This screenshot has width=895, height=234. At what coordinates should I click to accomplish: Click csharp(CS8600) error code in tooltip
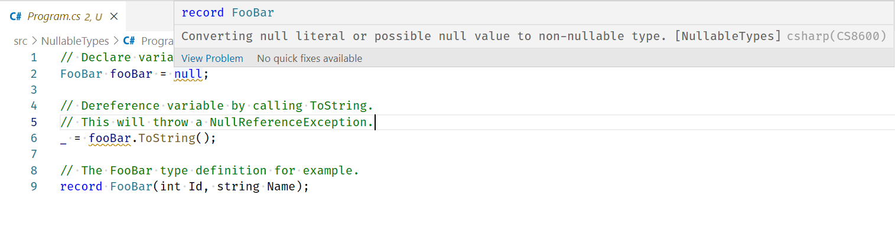[x=837, y=37]
